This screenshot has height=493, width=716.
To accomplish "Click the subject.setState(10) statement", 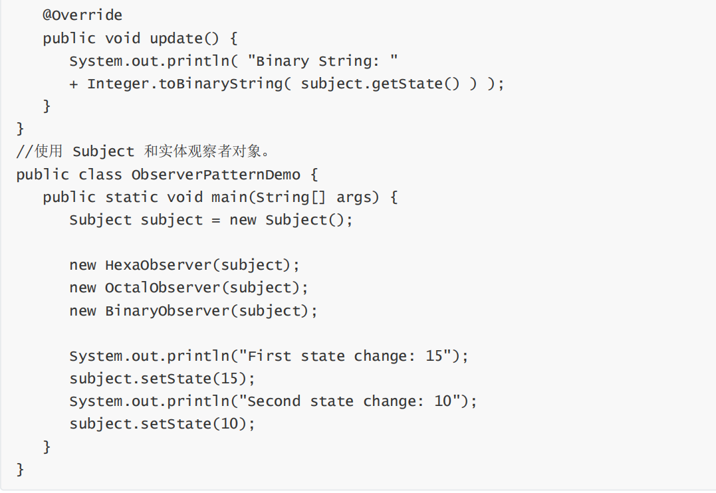I will (x=162, y=424).
